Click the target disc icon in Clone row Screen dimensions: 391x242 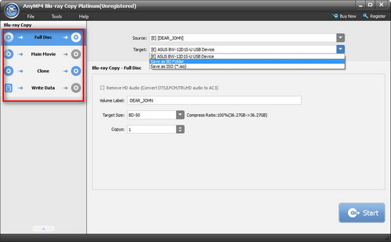(76, 71)
